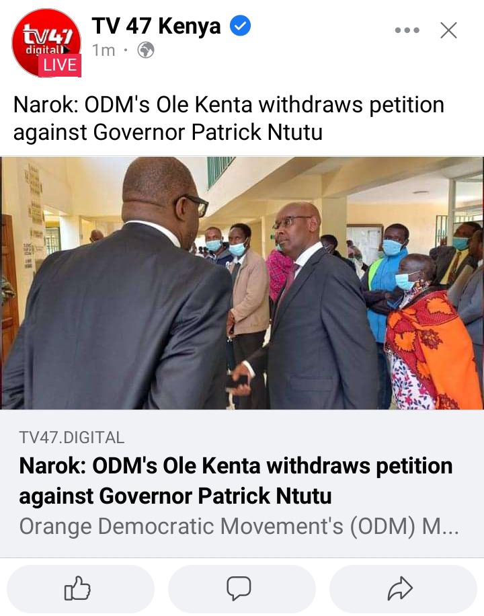Tap the Like pill button

(81, 588)
